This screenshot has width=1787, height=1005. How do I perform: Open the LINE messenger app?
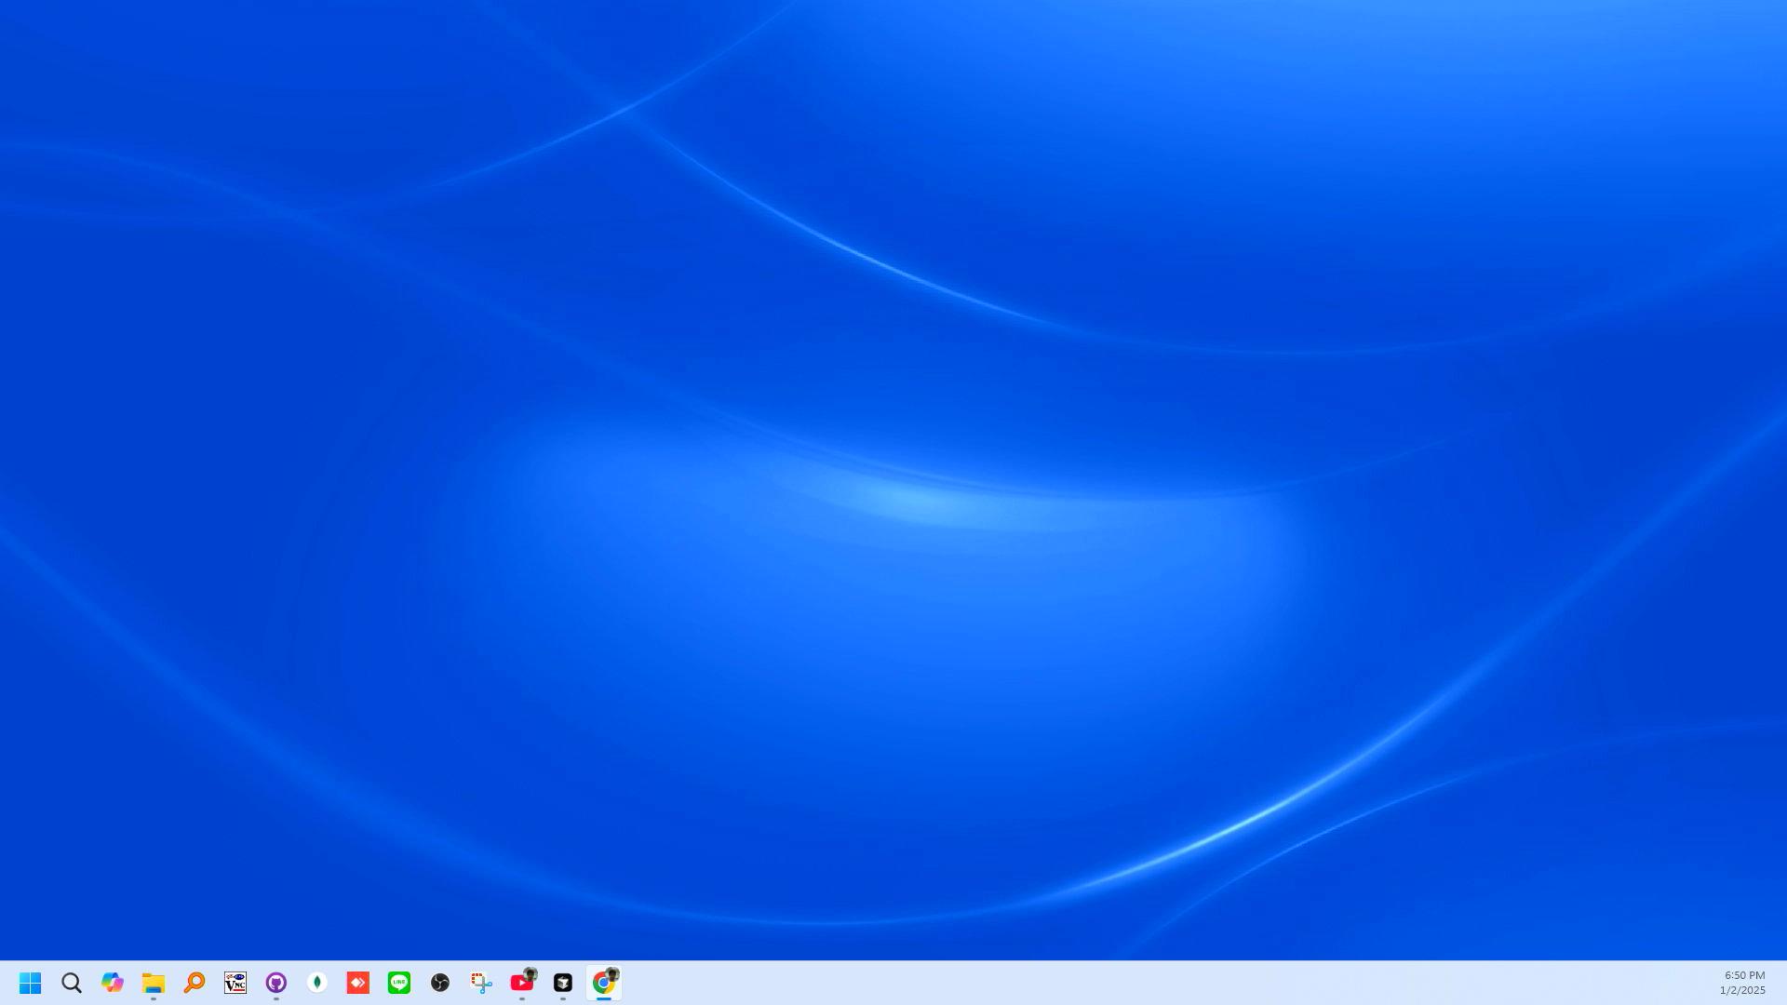[x=399, y=983]
